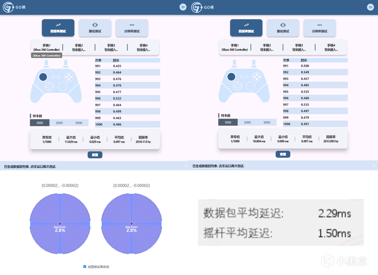Select 3000 samples in left panel

[79, 123]
